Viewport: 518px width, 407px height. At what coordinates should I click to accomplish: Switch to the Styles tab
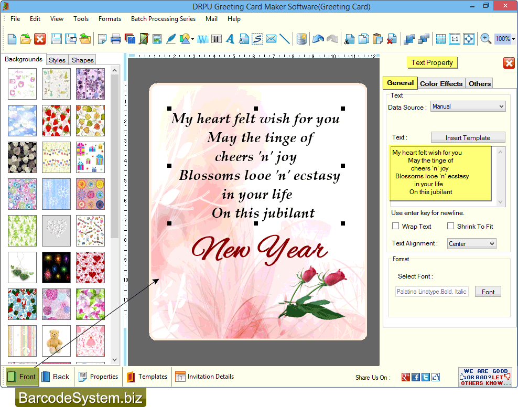[x=57, y=60]
